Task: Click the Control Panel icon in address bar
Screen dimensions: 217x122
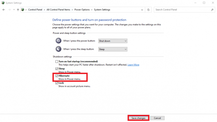Action: [x=23, y=10]
